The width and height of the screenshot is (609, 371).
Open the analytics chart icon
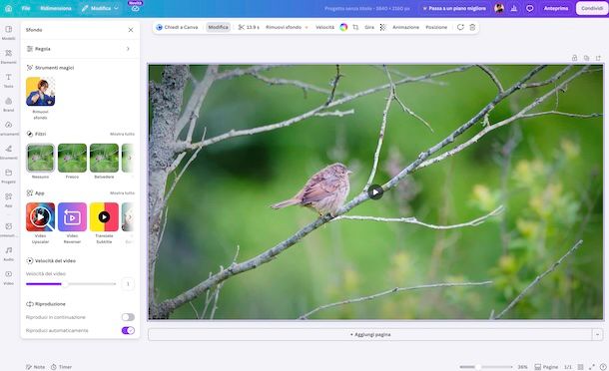pos(514,8)
